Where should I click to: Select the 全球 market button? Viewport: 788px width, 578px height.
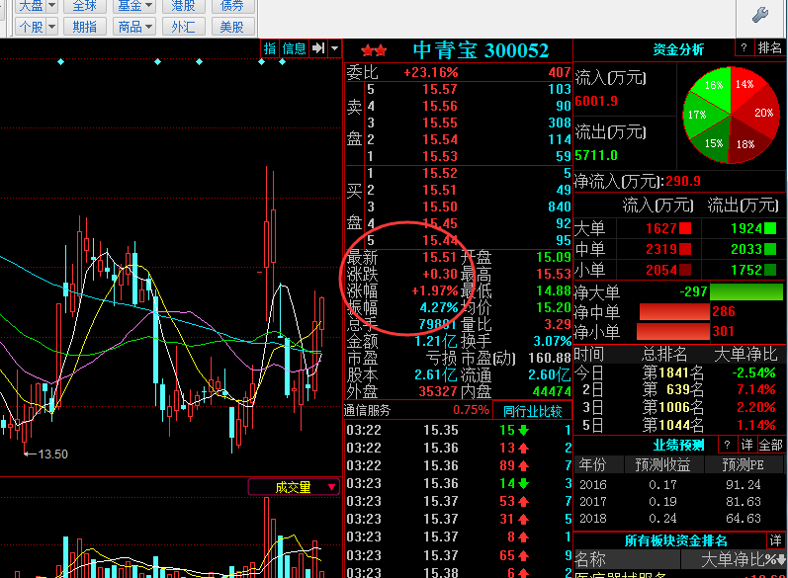84,5
